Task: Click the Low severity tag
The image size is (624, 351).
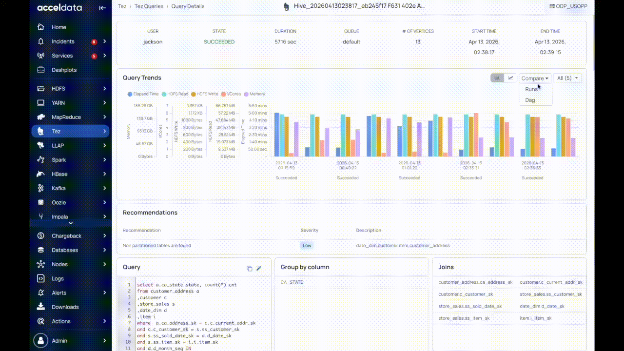Action: pos(307,246)
